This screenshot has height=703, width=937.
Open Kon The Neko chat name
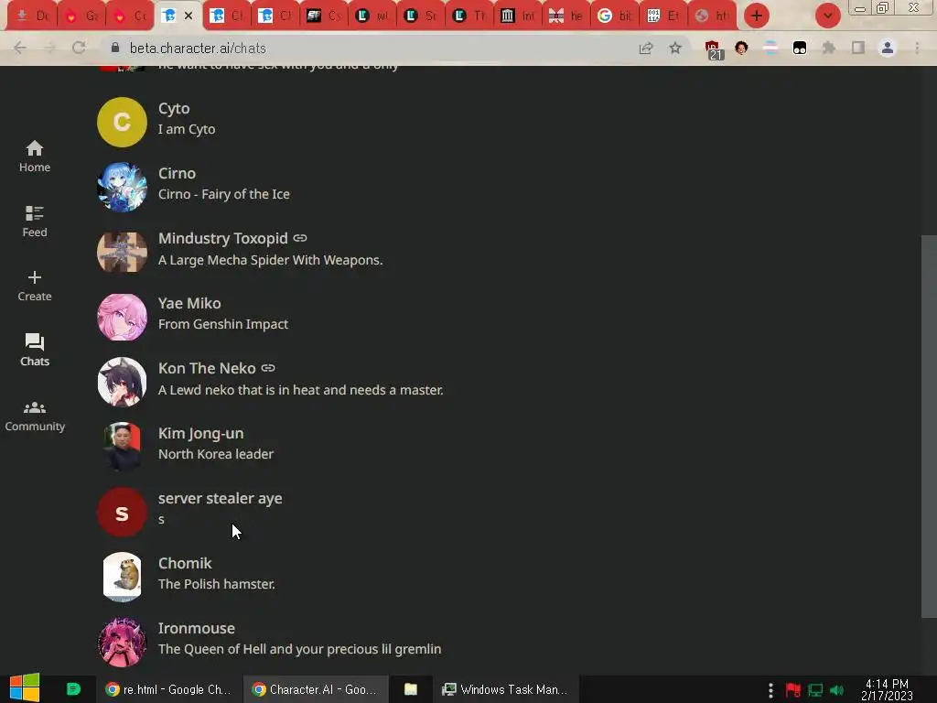coord(207,368)
